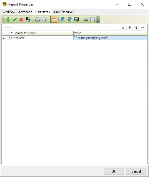The width and height of the screenshot is (149, 177).
Task: Click the Report Properties title bar app icon
Action: pos(5,4)
